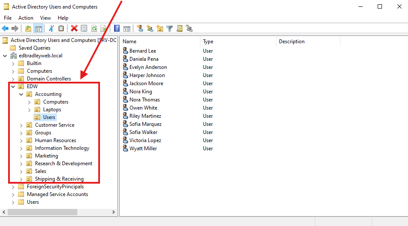Click the Cut scissors icon
Screen dimensions: 408x226
tap(51, 28)
